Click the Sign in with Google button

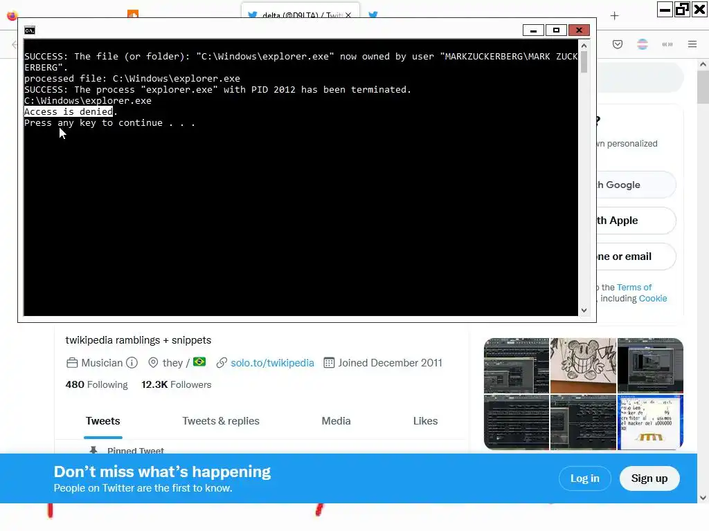pos(637,185)
